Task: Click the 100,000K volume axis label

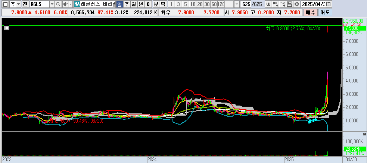Action: [x=354, y=141]
